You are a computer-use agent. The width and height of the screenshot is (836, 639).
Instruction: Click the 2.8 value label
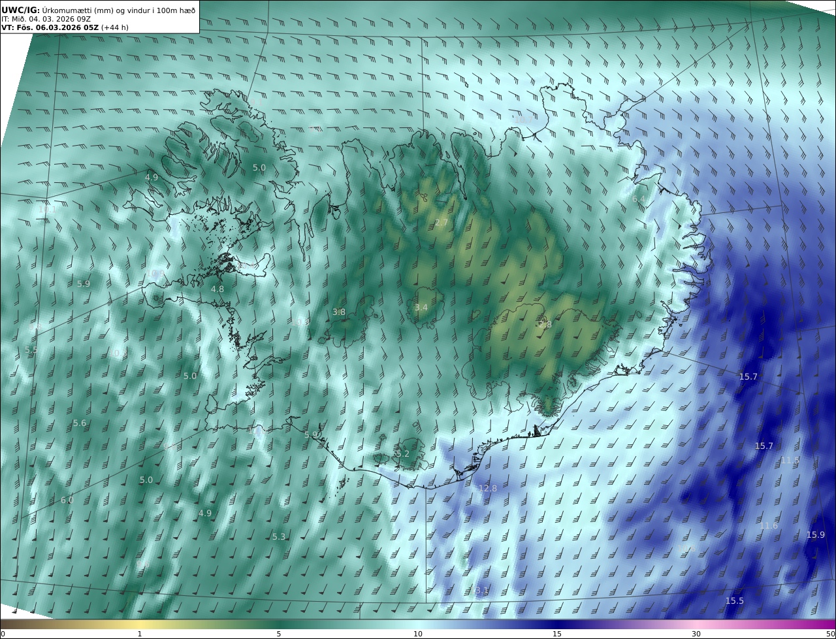[x=545, y=325]
